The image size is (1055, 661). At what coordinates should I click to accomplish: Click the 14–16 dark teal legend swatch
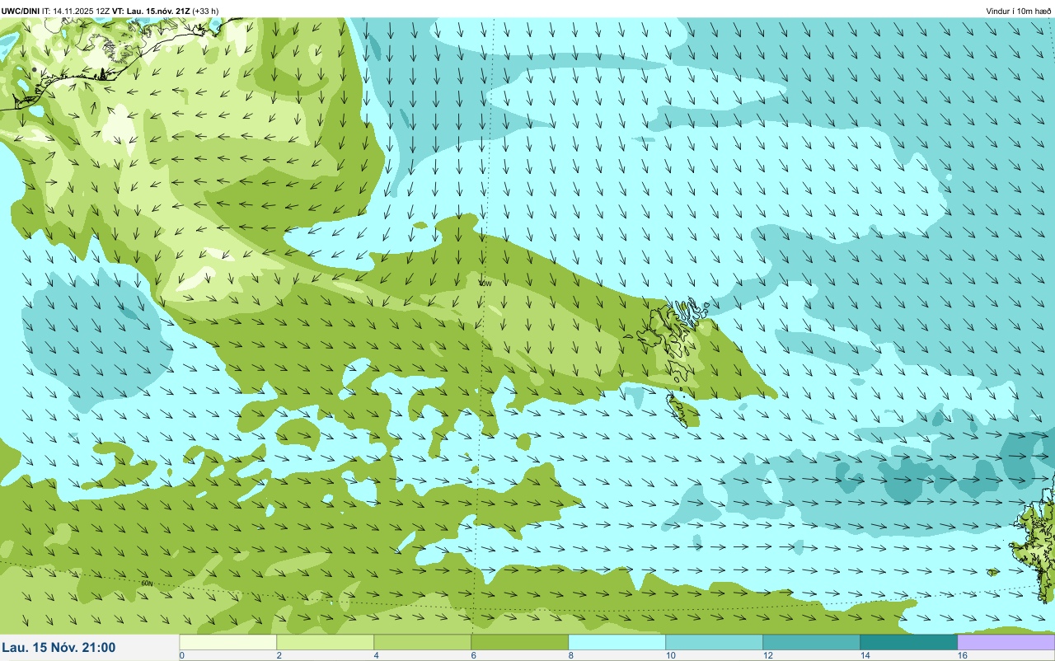[909, 641]
